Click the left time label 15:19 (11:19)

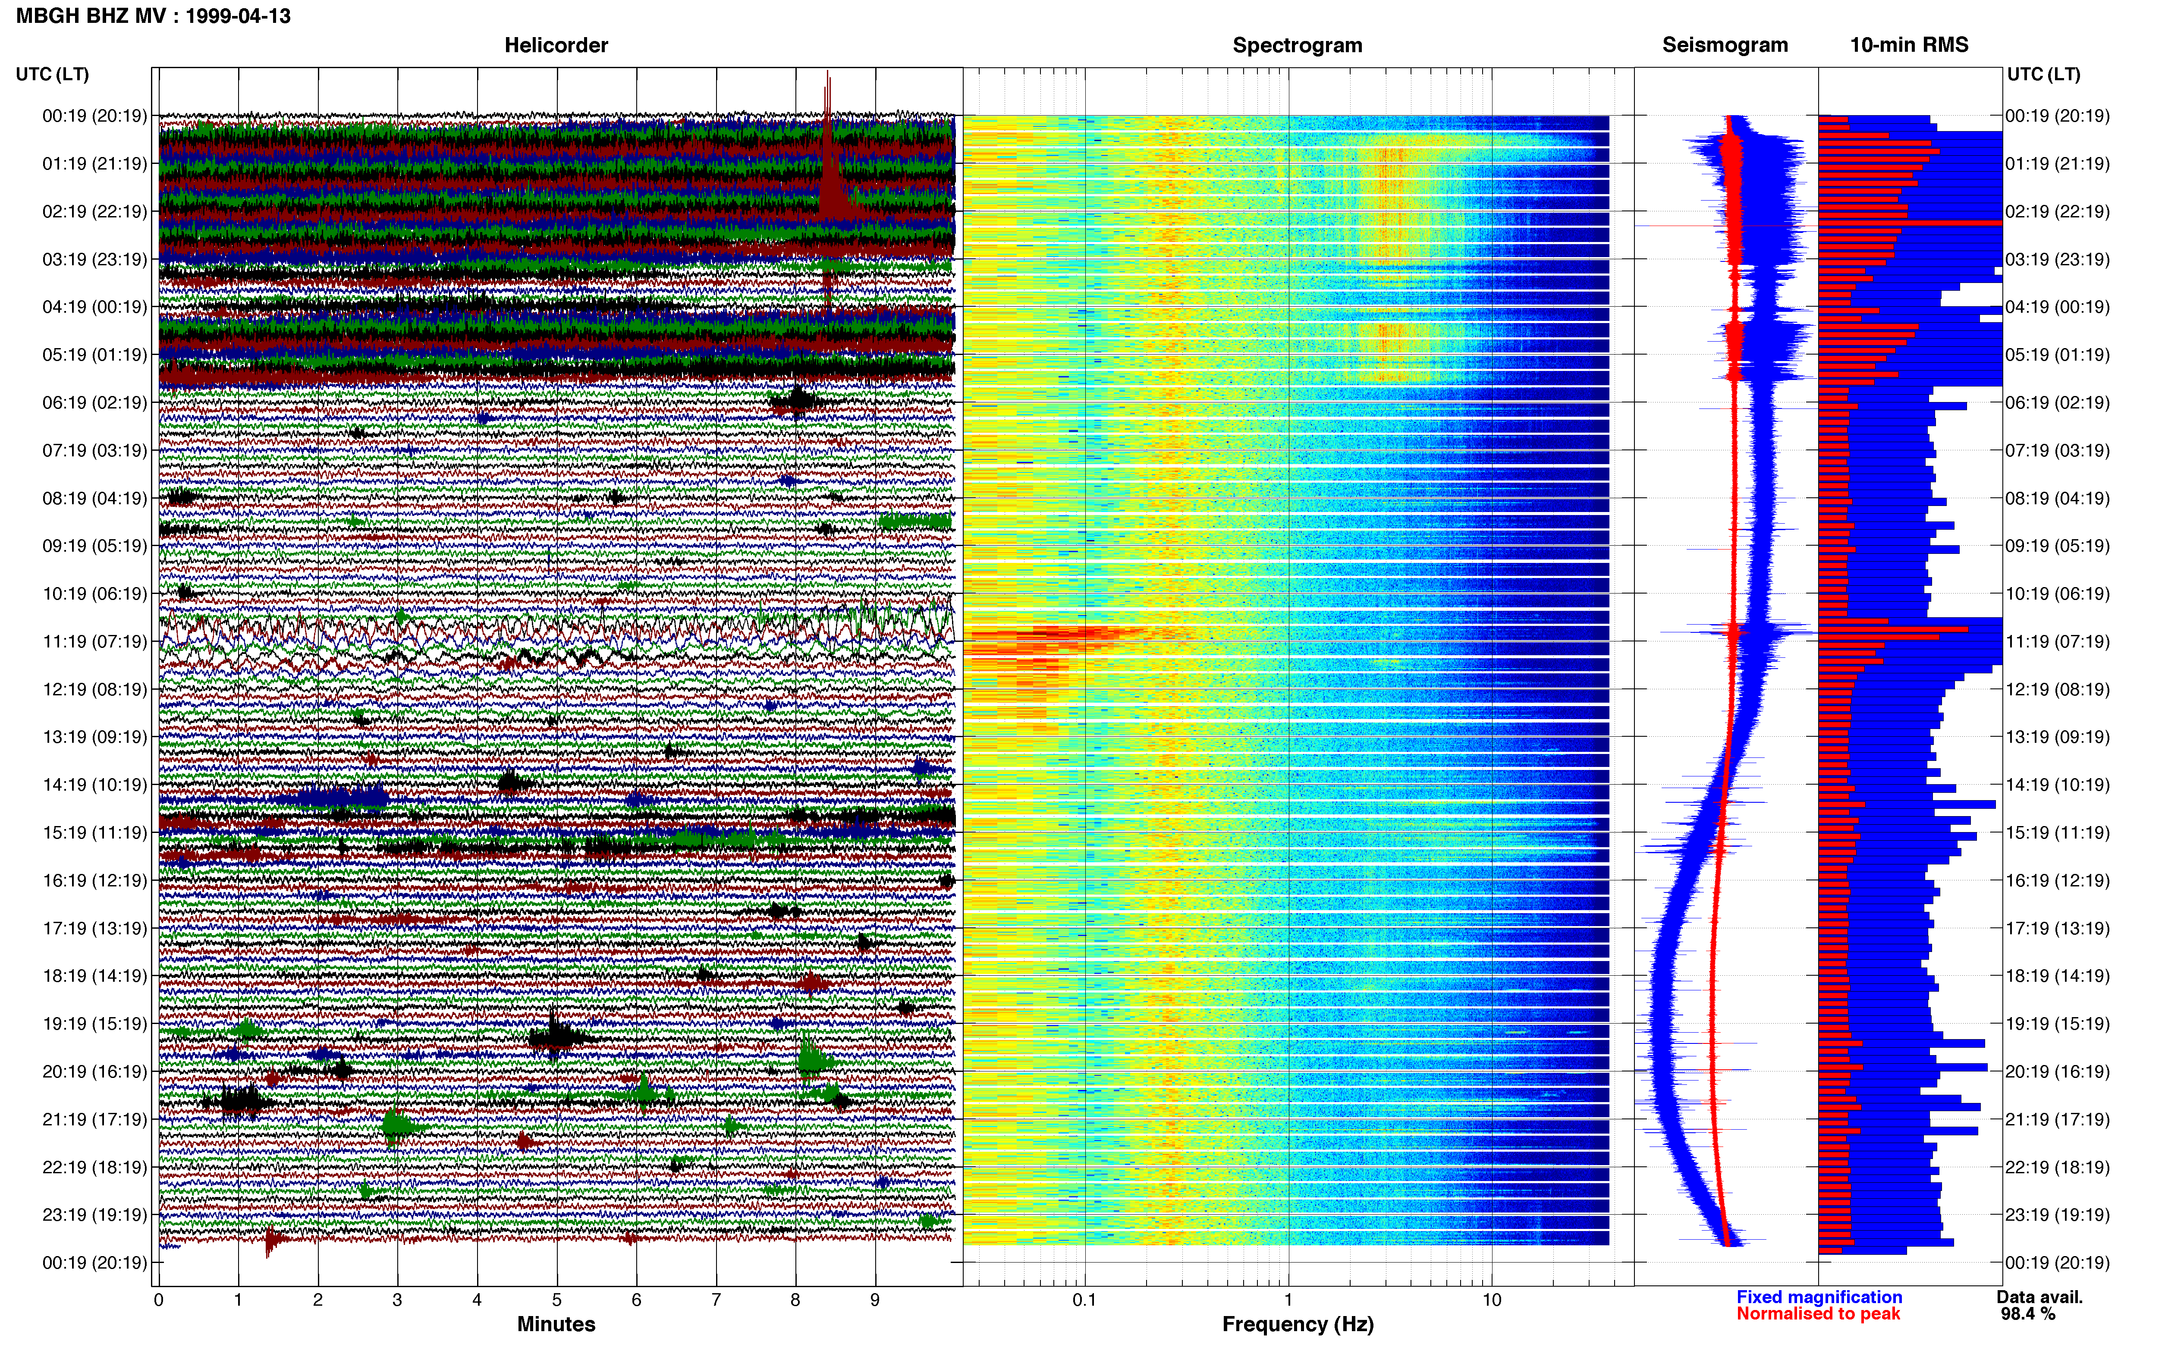[94, 833]
